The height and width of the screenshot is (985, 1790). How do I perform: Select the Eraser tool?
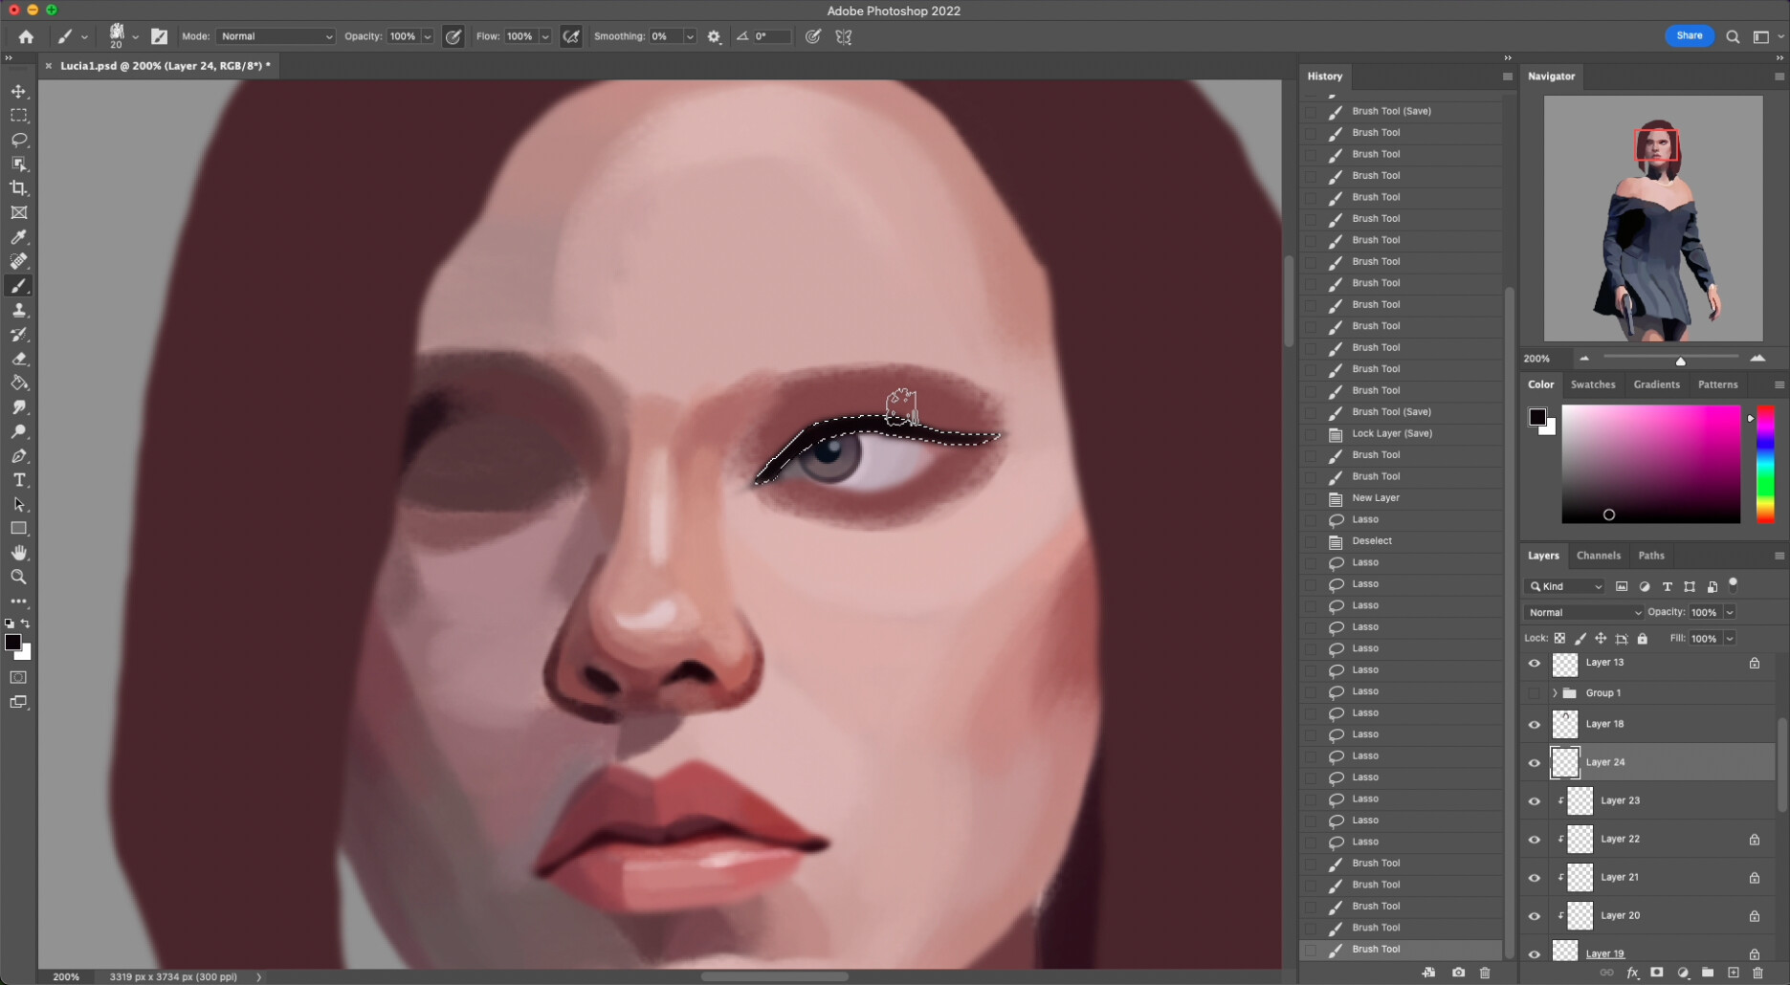tap(19, 359)
